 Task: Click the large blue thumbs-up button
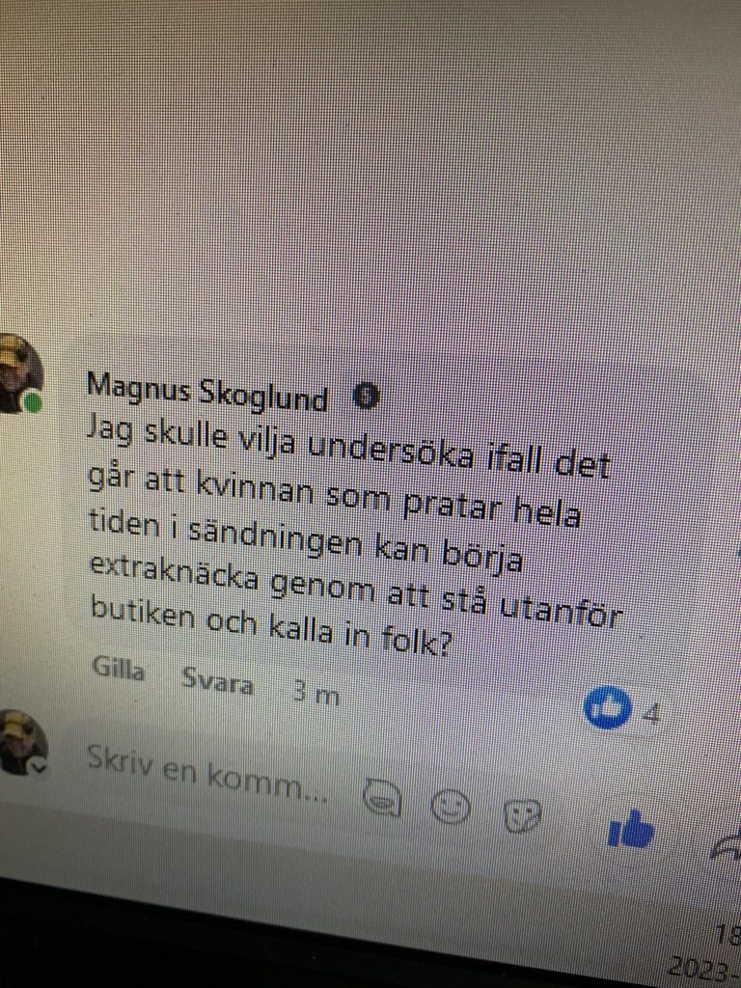pos(631,829)
